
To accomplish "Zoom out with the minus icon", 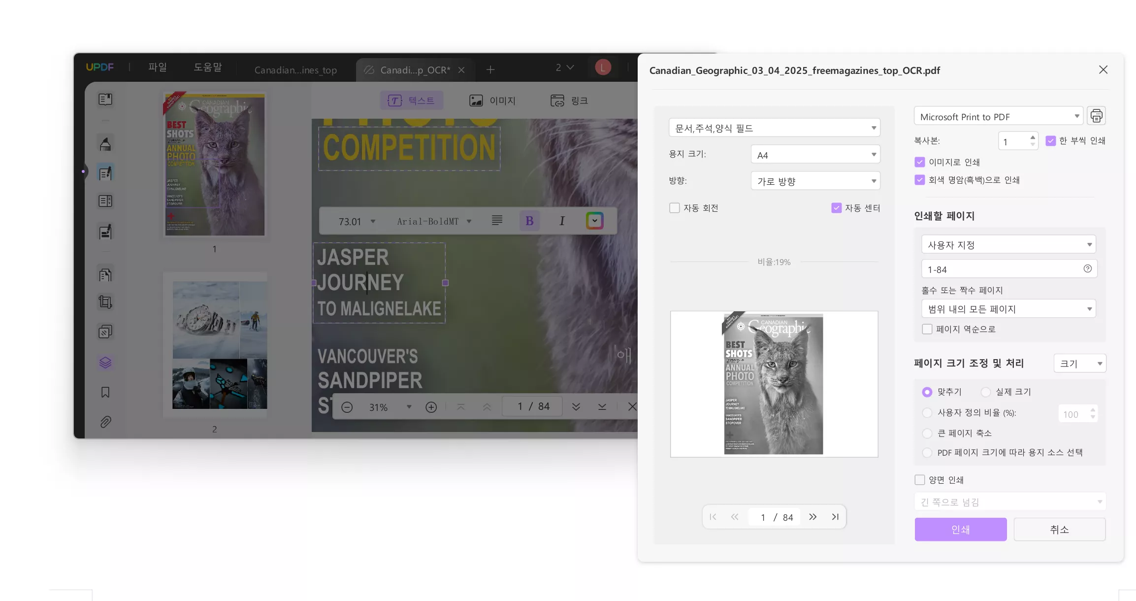I will pyautogui.click(x=347, y=407).
